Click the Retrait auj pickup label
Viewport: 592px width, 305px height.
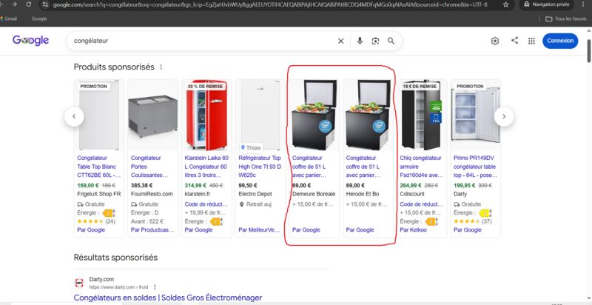255,204
